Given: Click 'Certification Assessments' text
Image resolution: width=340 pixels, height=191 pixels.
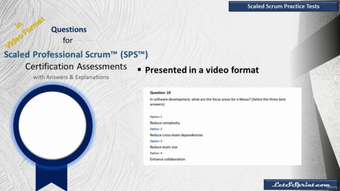Looking at the screenshot, I should click(x=76, y=66).
